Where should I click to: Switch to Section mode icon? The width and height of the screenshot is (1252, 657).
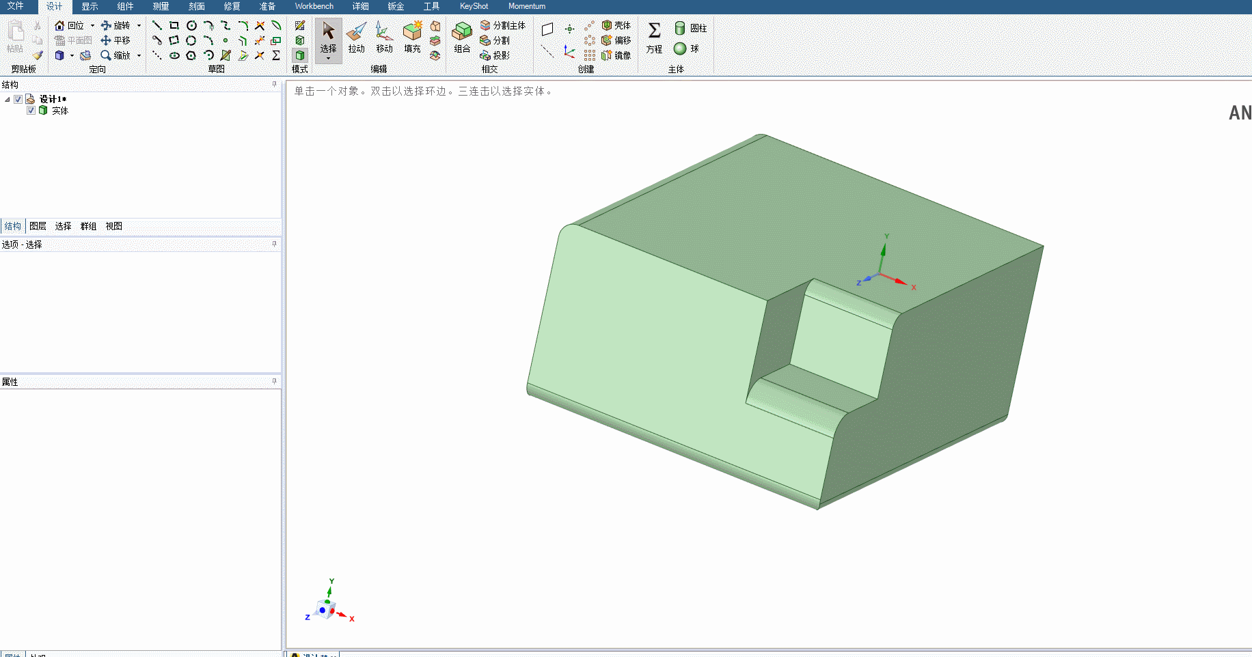pos(300,40)
